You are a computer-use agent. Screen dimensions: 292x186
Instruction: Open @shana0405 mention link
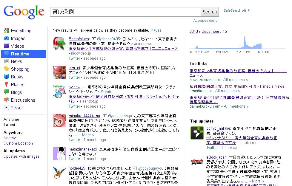point(109,39)
